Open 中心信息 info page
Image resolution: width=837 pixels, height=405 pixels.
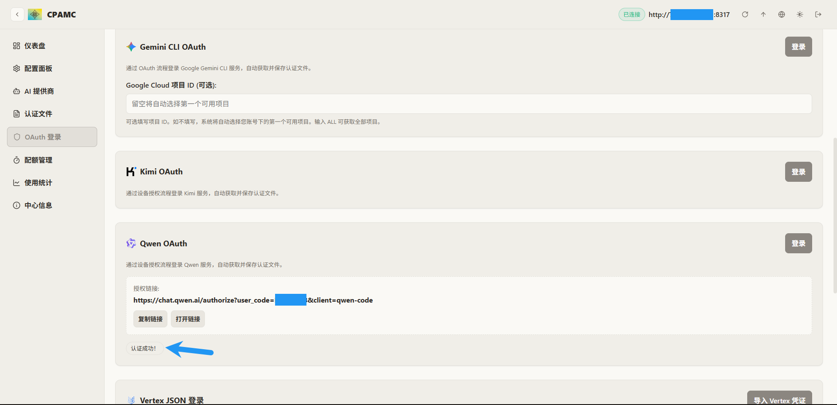[38, 205]
